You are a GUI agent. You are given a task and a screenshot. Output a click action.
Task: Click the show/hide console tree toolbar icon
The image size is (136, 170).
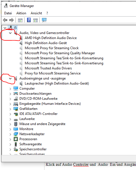(x=20, y=20)
